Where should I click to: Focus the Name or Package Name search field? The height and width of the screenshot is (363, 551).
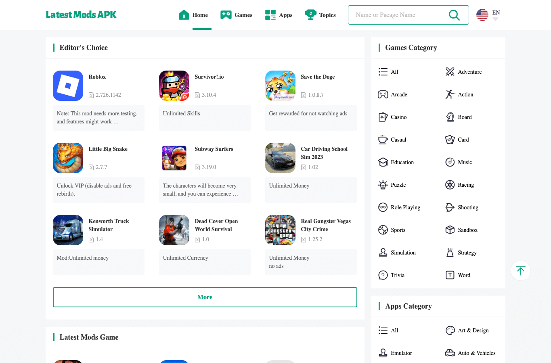coord(398,15)
